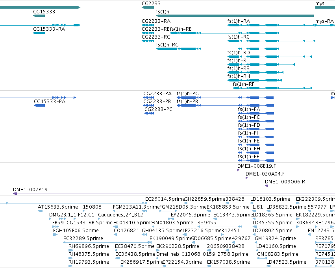
Task: Select protein fs(1)h-PC
Action: 249,117
